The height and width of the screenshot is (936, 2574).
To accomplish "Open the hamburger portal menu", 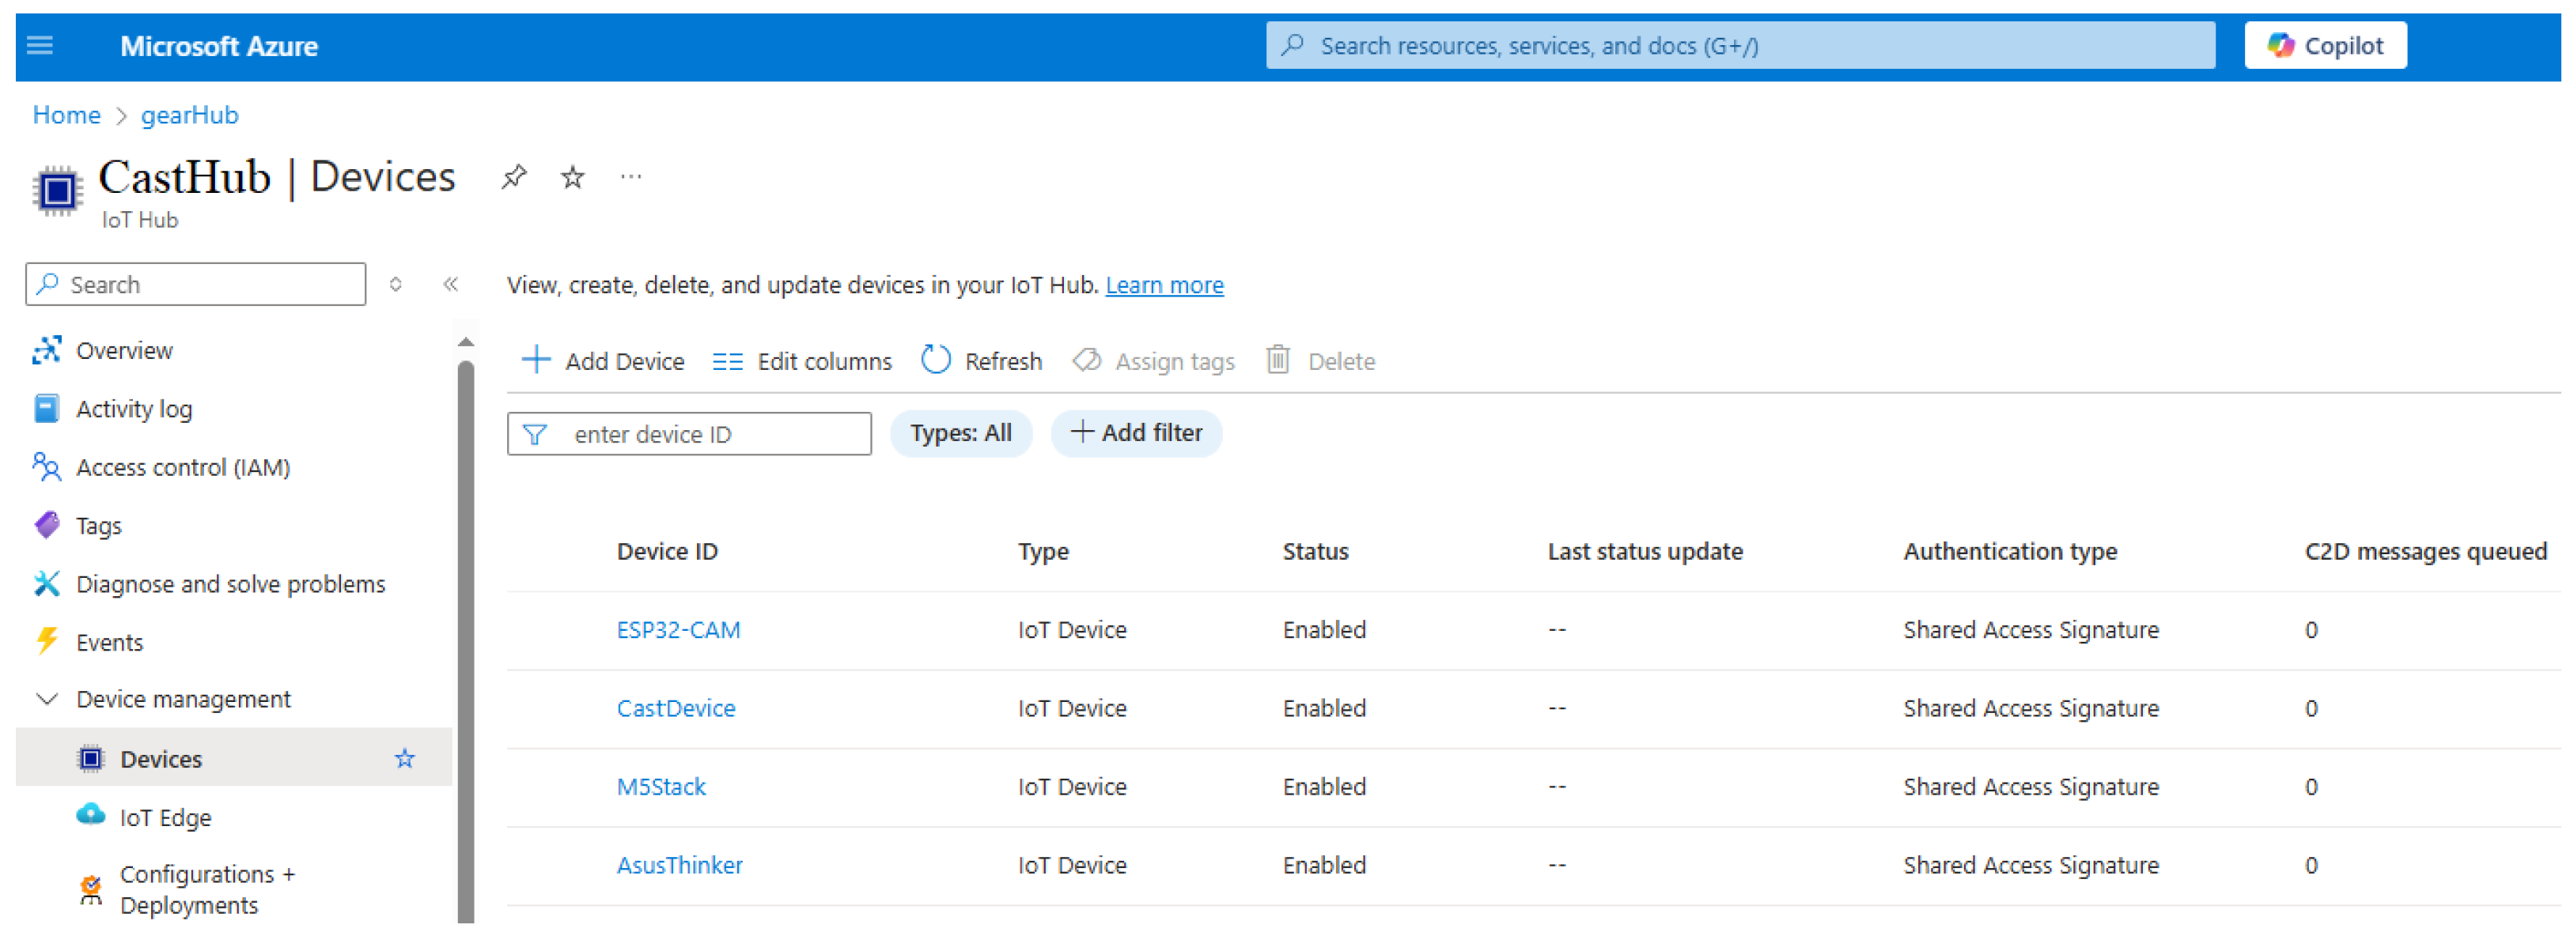I will (x=40, y=46).
